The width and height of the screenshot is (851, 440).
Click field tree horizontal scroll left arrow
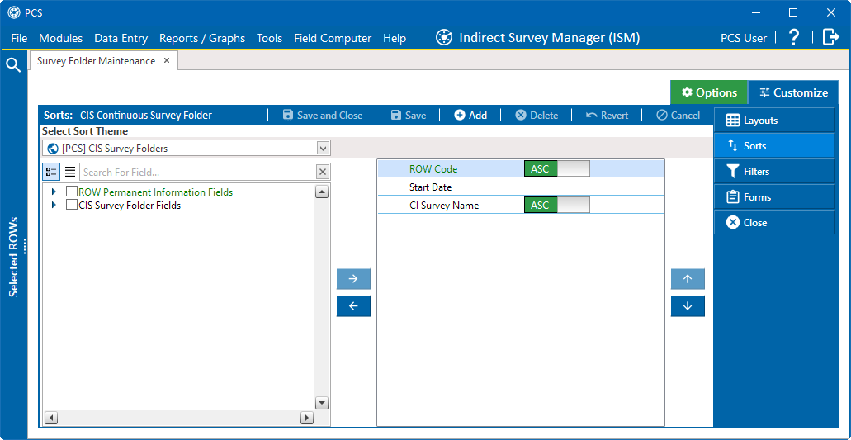[x=50, y=418]
